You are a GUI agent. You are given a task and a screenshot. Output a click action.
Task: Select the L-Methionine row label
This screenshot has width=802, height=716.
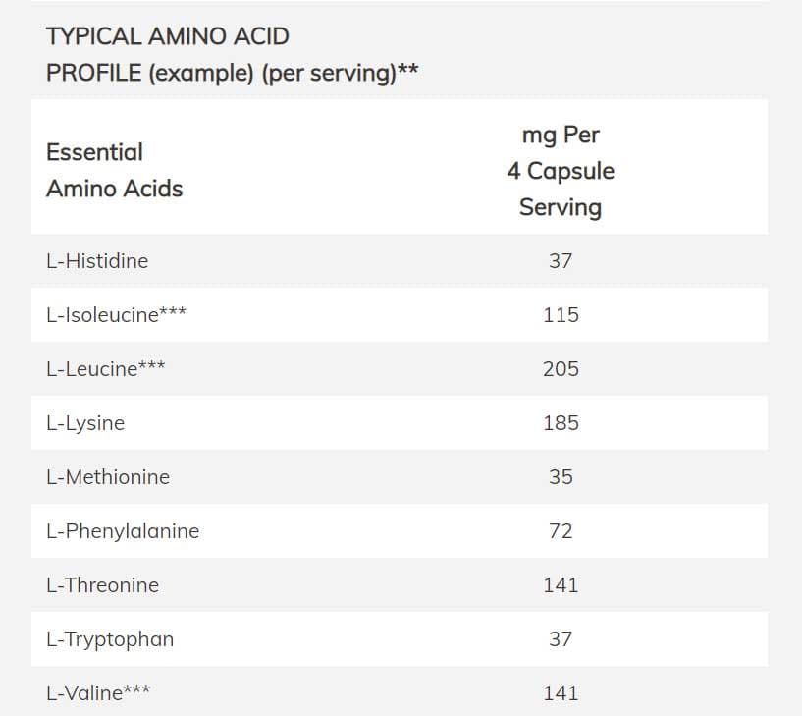pyautogui.click(x=108, y=477)
